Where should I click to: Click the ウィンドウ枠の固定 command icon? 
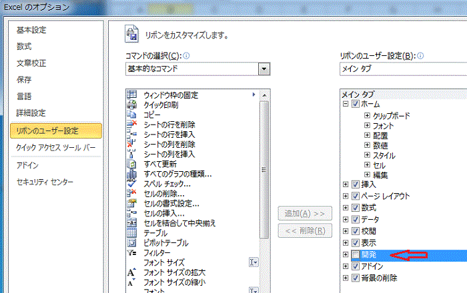click(x=131, y=95)
